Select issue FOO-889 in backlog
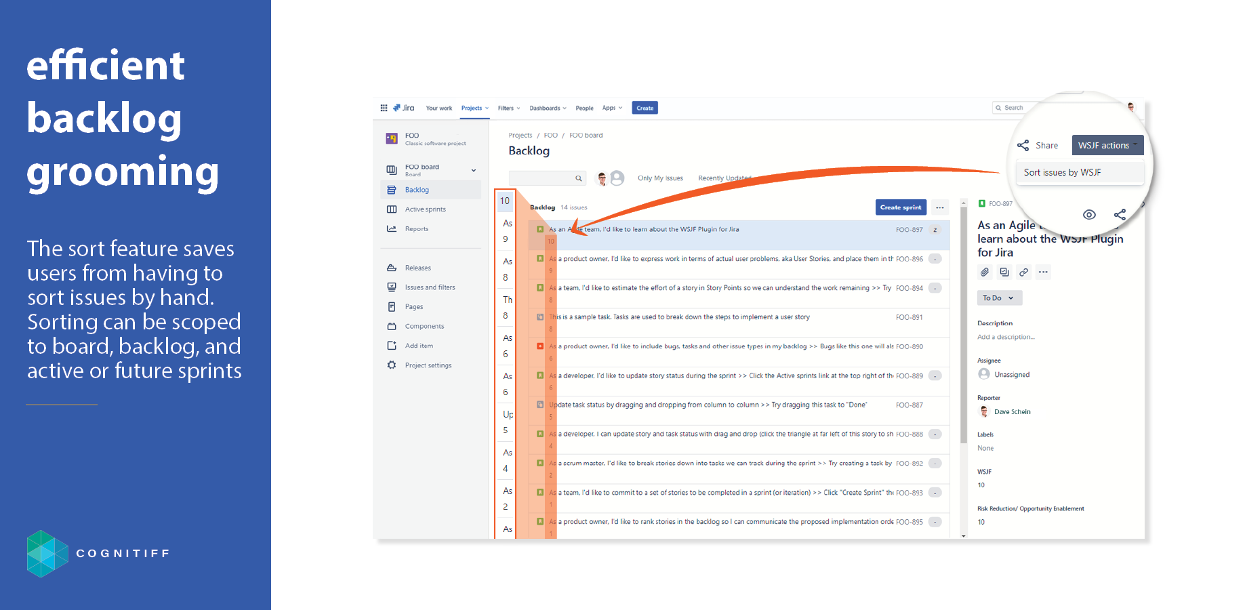Viewport: 1247px width, 610px height. click(739, 381)
